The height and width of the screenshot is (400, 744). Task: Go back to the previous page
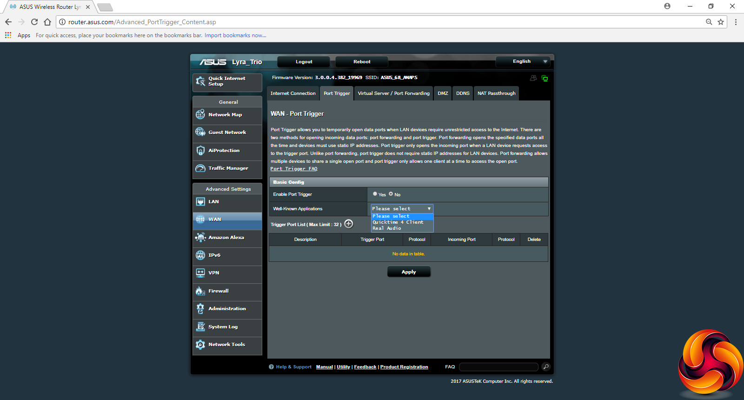[8, 22]
